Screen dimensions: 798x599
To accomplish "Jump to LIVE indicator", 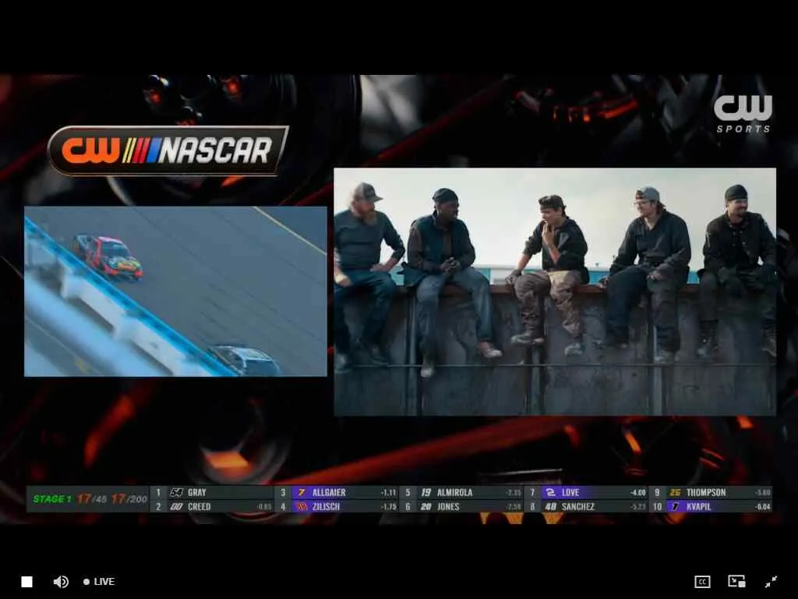I will coord(99,582).
